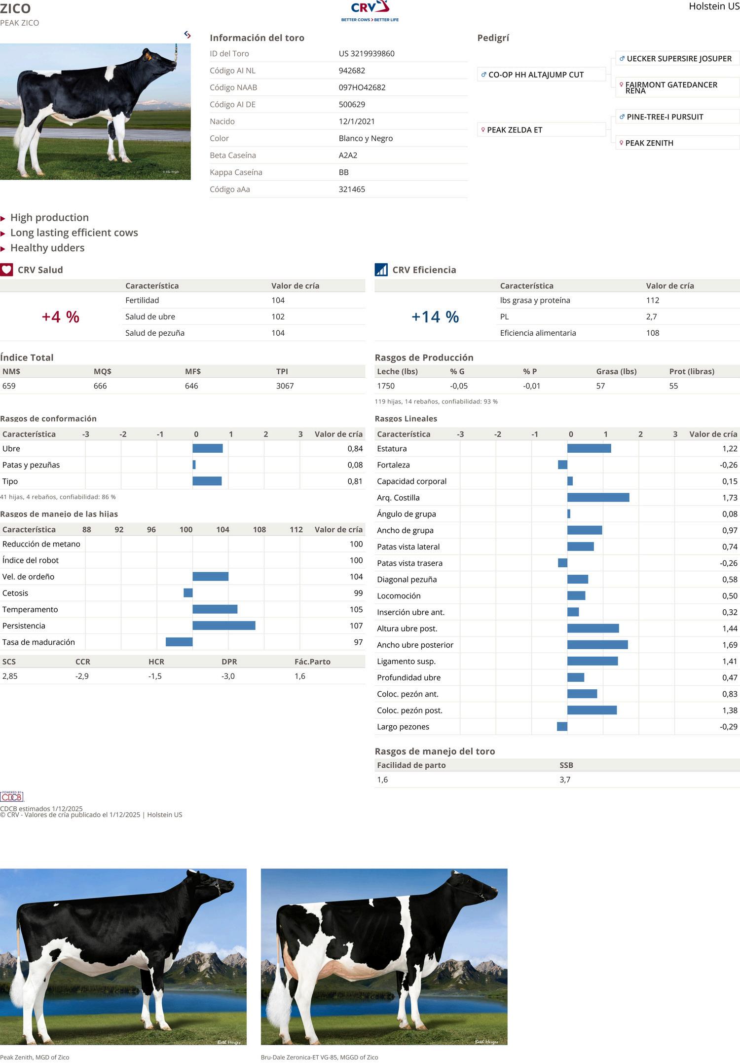740x1063 pixels.
Task: Select the NM$ value "659"
Action: pos(9,386)
